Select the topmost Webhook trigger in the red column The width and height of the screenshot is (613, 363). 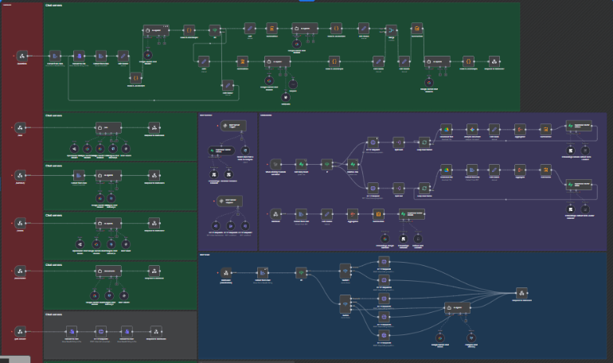pos(22,56)
